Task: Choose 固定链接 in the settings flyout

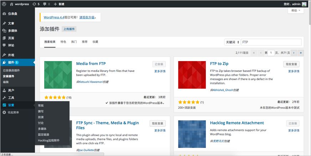Action: click(x=44, y=134)
